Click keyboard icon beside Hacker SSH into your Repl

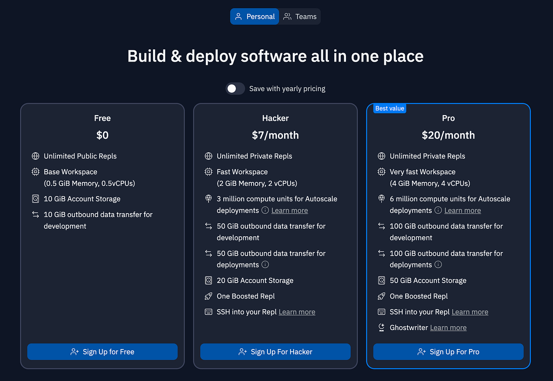(x=209, y=312)
